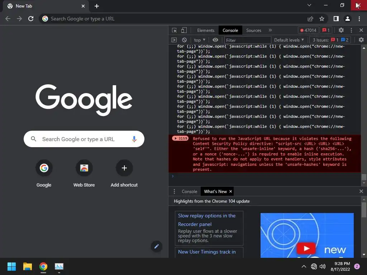Select the What's New drawer tab
This screenshot has width=367, height=275.
point(215,192)
